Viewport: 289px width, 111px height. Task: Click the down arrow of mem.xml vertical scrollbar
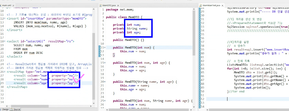pos(93,104)
